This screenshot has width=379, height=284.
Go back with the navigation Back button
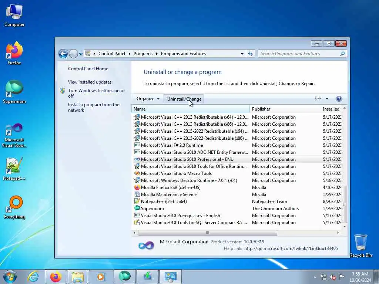point(63,54)
